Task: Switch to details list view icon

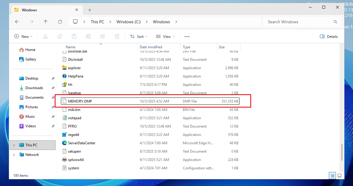Action: (332, 176)
